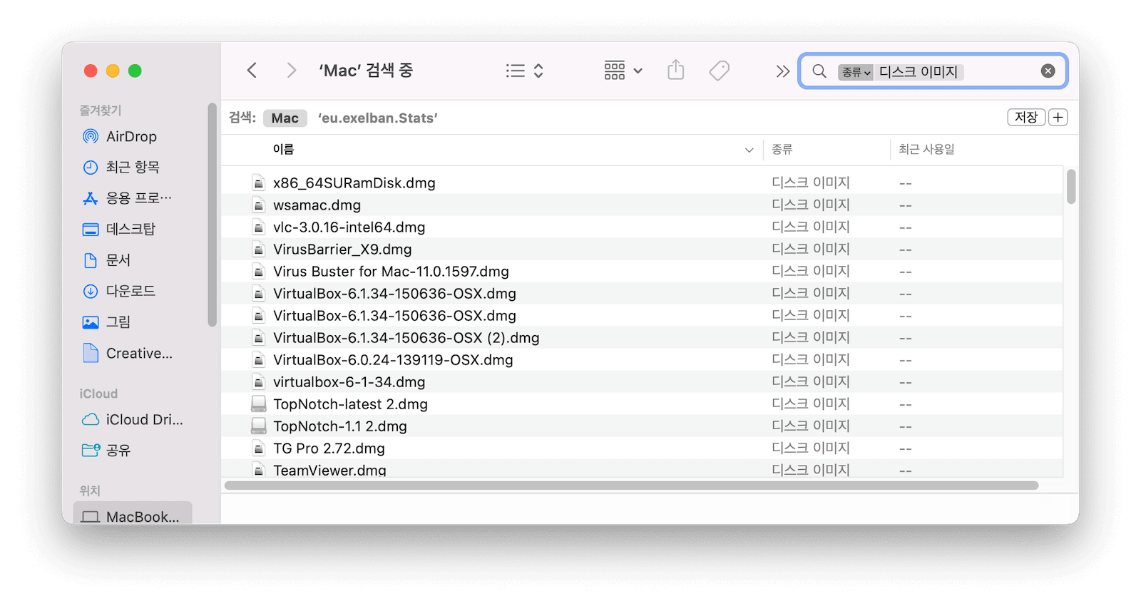Open 그림 in the sidebar
The width and height of the screenshot is (1141, 606).
tap(118, 322)
